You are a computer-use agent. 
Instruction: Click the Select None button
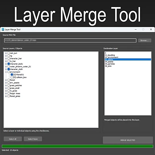click(33, 139)
